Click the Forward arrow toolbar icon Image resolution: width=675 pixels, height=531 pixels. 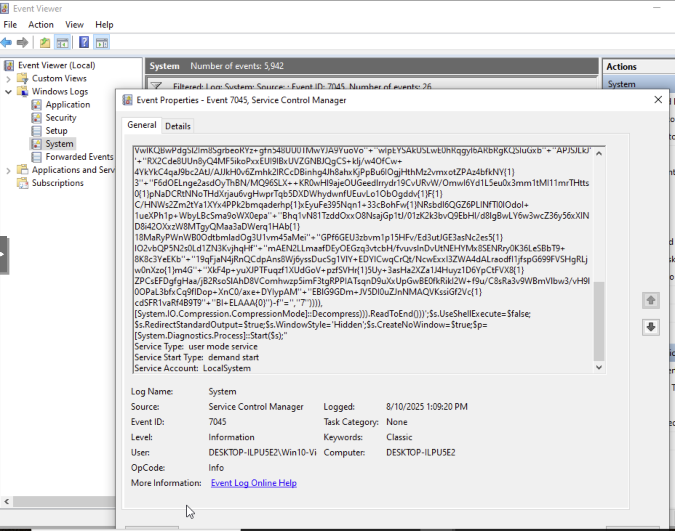(22, 42)
